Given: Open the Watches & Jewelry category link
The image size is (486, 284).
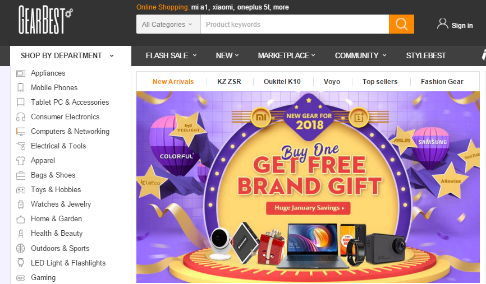Looking at the screenshot, I should tap(61, 204).
